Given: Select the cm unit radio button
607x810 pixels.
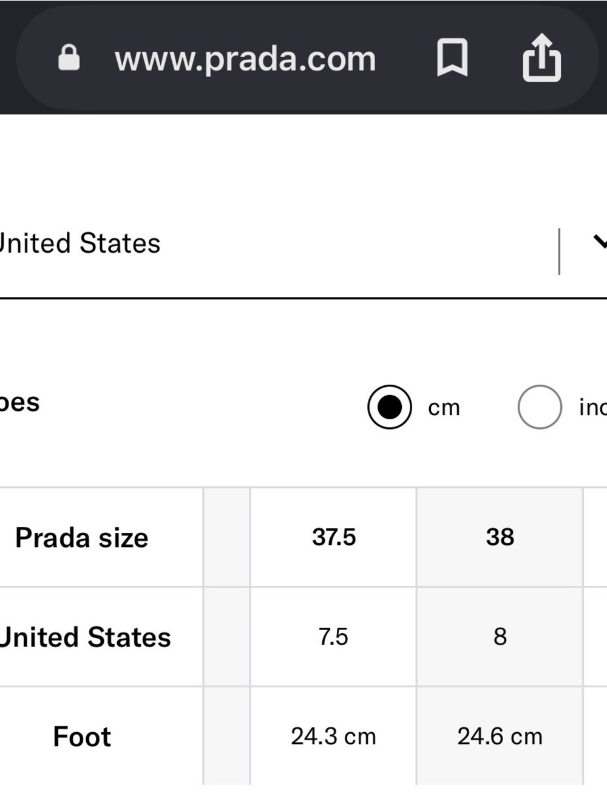Looking at the screenshot, I should click(x=390, y=407).
